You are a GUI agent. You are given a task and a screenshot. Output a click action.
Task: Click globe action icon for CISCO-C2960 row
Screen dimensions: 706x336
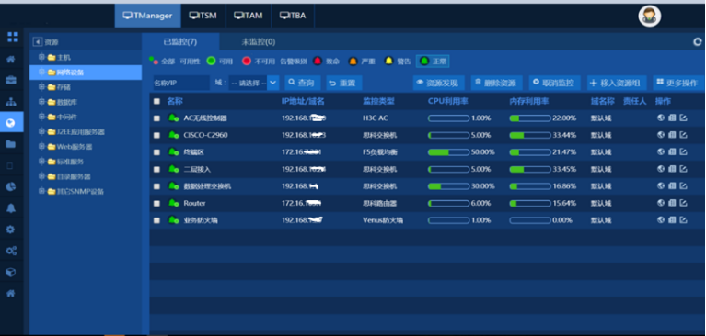click(661, 135)
